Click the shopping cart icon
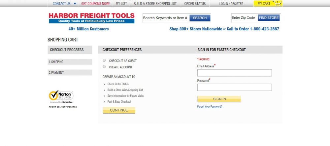The width and height of the screenshot is (330, 146). [x=277, y=4]
